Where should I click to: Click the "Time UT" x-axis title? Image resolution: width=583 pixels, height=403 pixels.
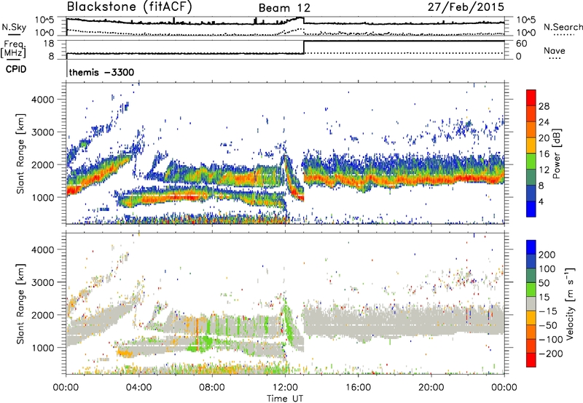pyautogui.click(x=285, y=399)
